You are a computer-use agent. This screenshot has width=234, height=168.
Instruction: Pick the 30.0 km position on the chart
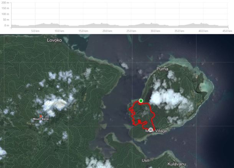click(x=155, y=31)
